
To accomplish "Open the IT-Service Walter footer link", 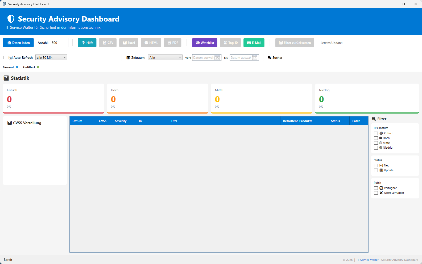I will pos(367,260).
